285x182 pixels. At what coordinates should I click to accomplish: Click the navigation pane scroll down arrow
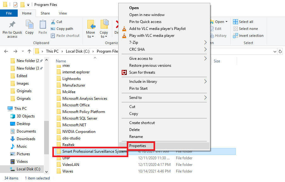pos(47,172)
